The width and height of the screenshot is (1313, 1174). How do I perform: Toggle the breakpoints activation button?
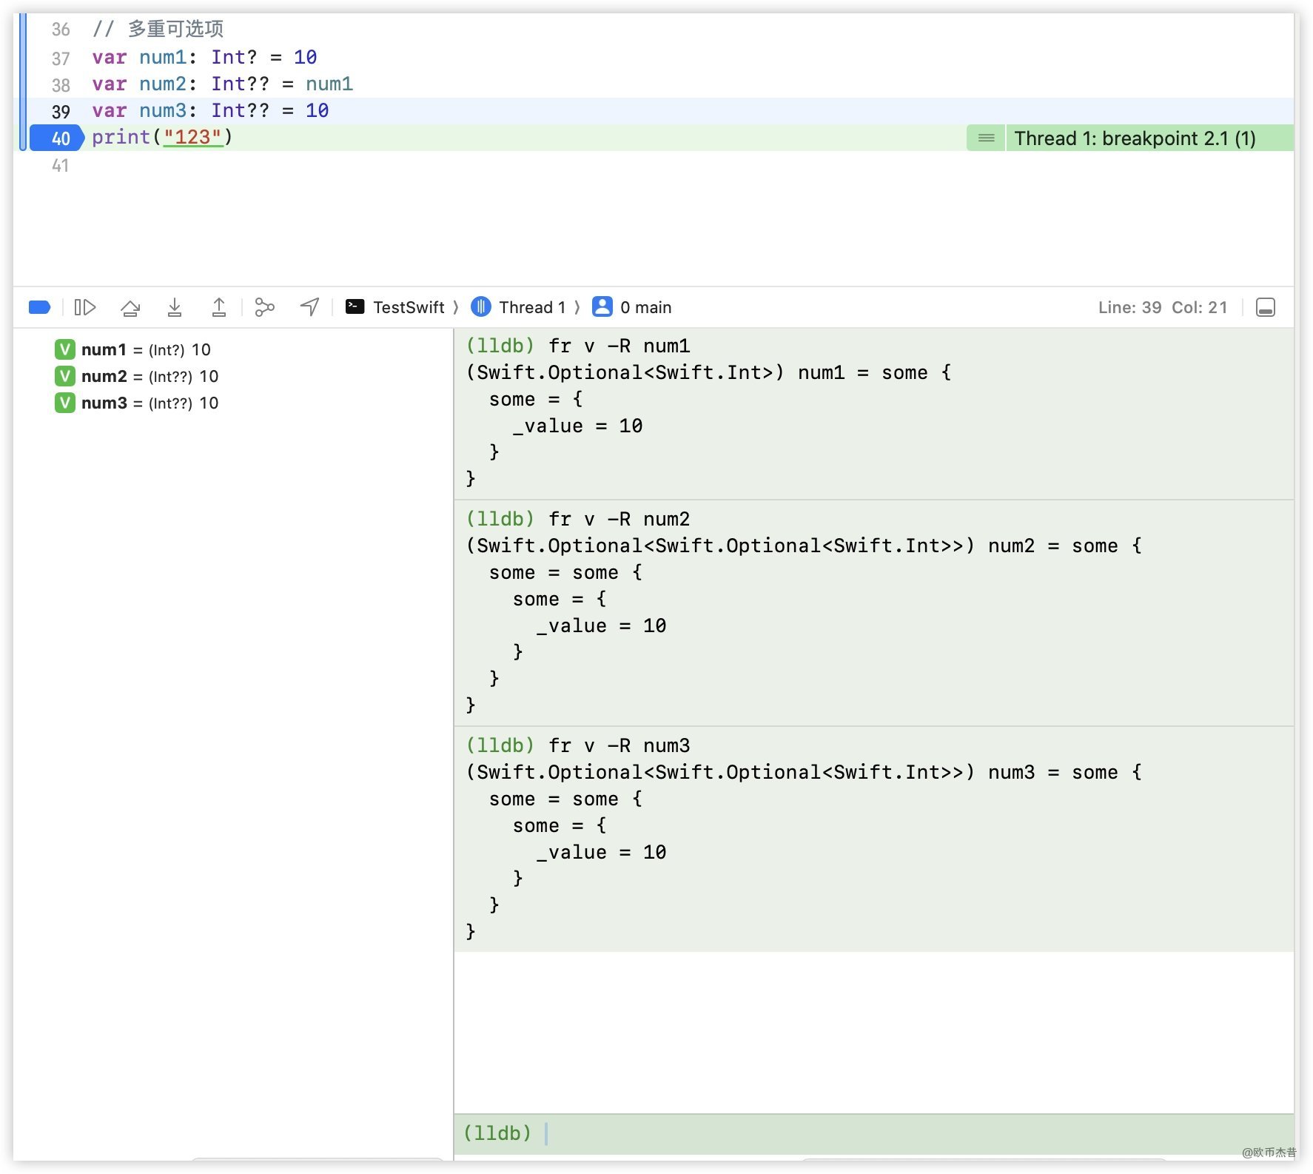[39, 307]
